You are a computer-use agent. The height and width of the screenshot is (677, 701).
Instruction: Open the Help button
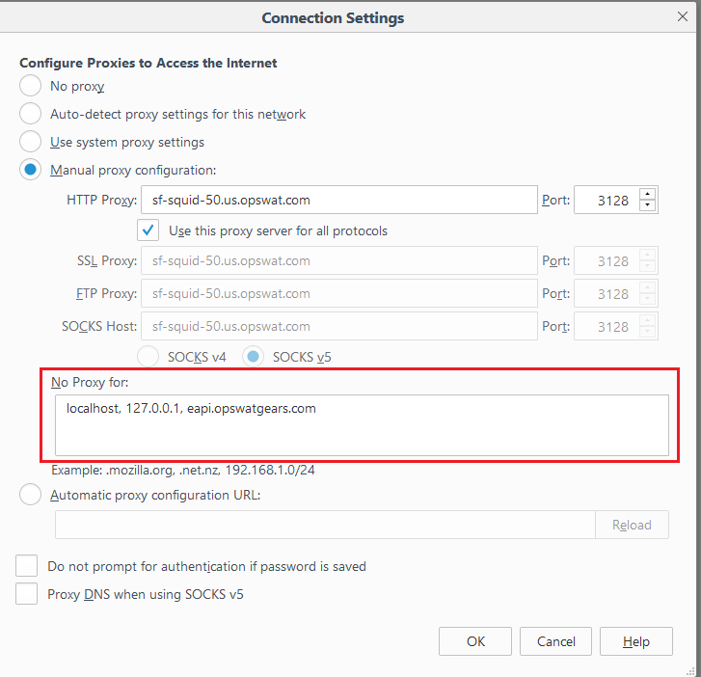click(x=636, y=641)
